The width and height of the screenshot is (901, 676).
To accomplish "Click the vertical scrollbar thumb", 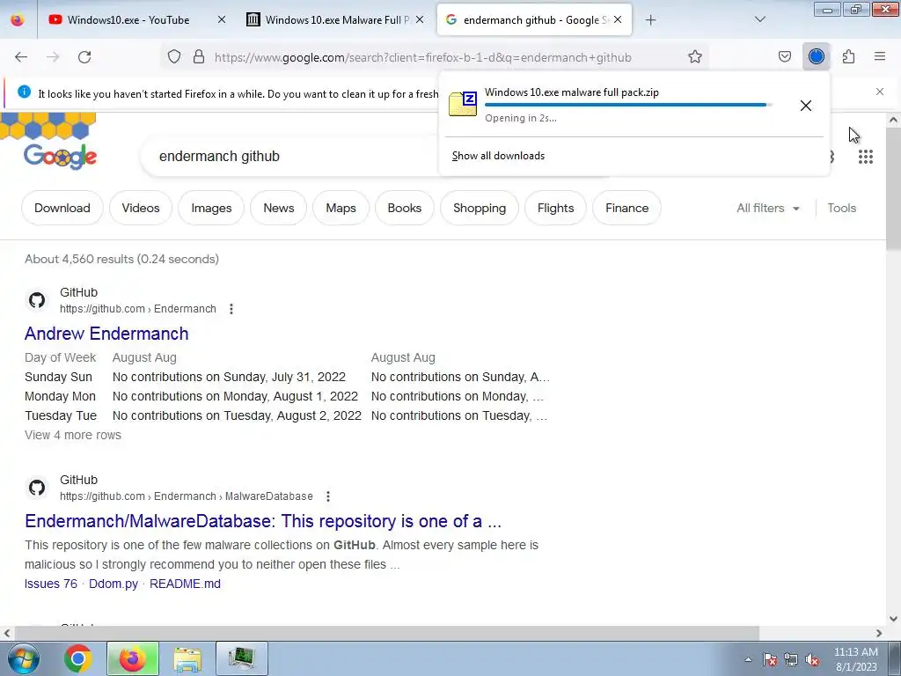I will (x=893, y=189).
